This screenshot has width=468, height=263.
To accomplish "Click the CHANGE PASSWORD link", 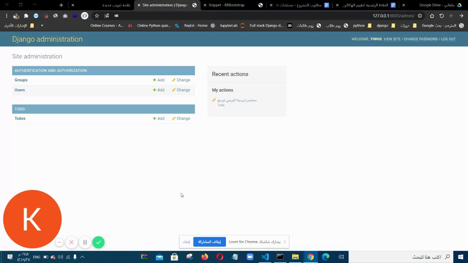I will [420, 39].
